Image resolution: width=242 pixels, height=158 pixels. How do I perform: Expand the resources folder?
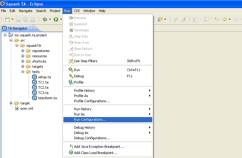pos(23,56)
